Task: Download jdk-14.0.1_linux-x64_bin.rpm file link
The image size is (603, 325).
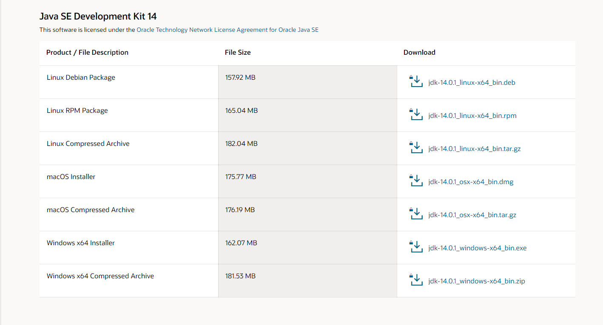Action: (x=472, y=116)
